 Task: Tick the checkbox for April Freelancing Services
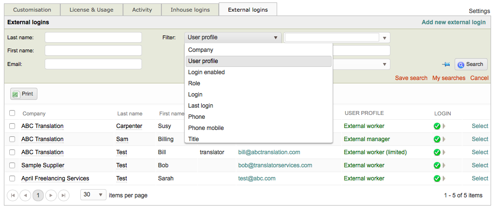12,178
